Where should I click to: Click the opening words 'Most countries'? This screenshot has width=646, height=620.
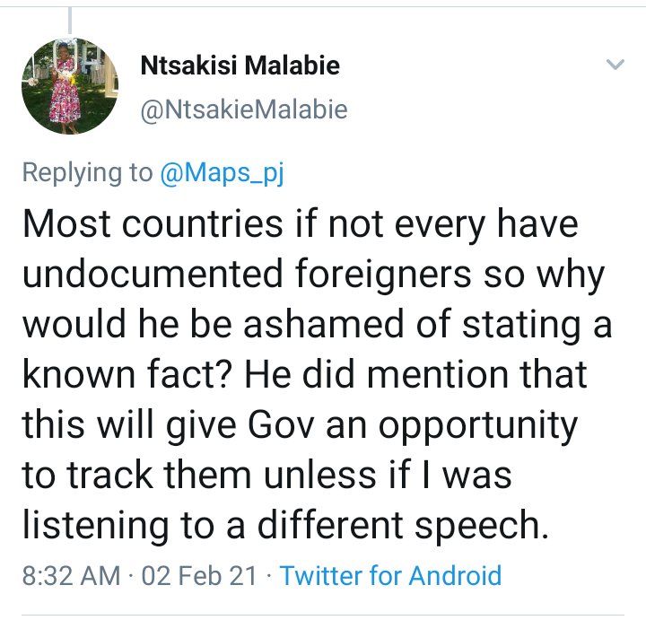pyautogui.click(x=153, y=224)
